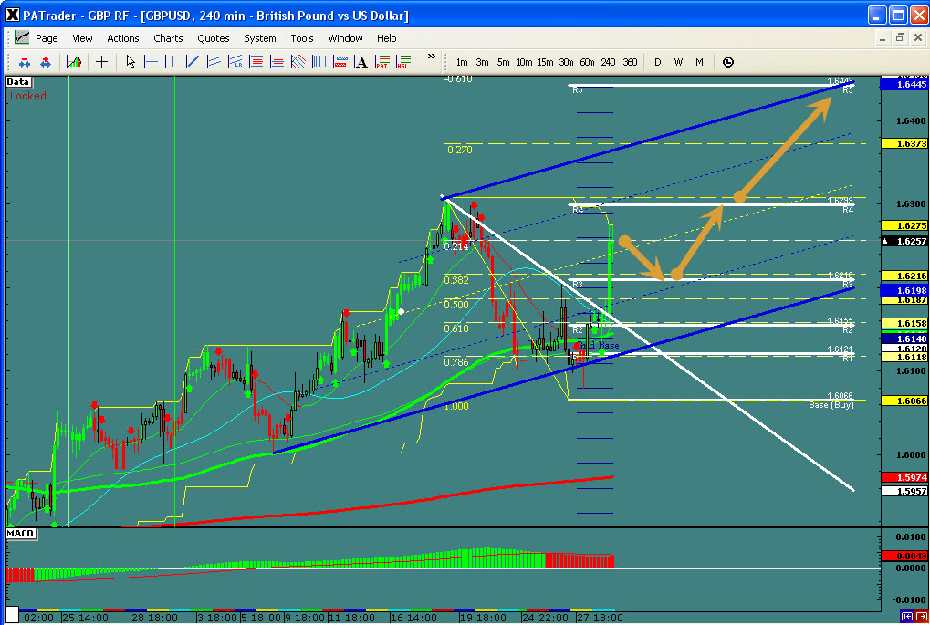Click the 360 minute timeframe button
The width and height of the screenshot is (930, 625).
[x=630, y=62]
